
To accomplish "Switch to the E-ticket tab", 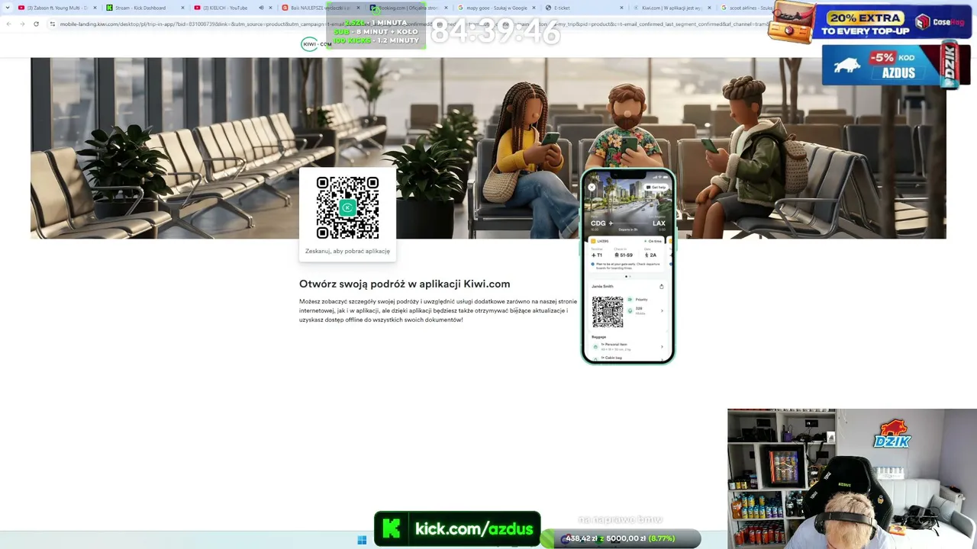I will [584, 8].
